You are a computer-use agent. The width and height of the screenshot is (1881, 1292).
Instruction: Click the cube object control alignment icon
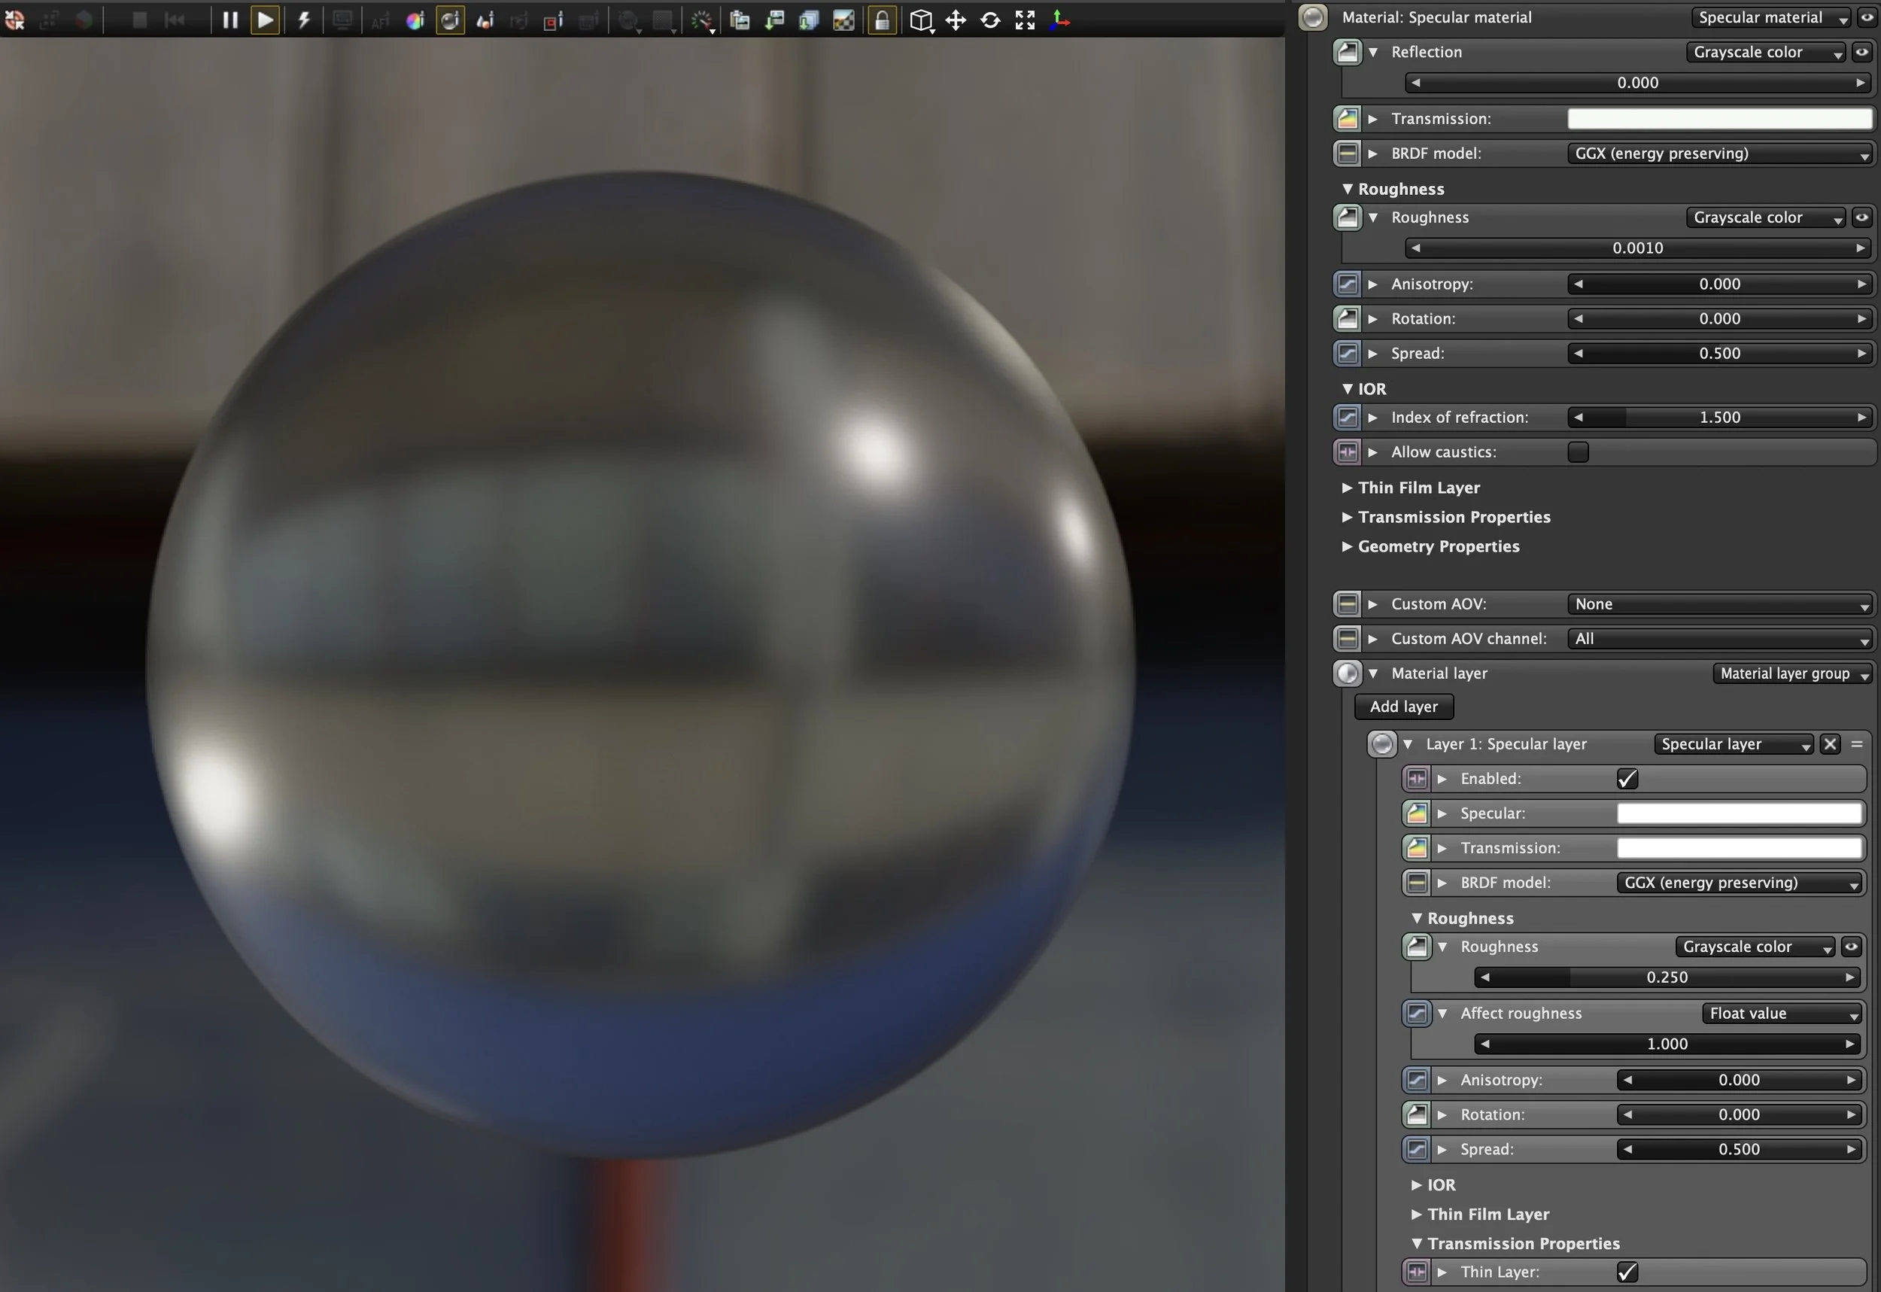921,20
